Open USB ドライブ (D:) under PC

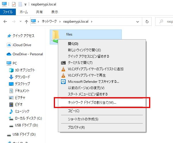[x=26, y=125]
